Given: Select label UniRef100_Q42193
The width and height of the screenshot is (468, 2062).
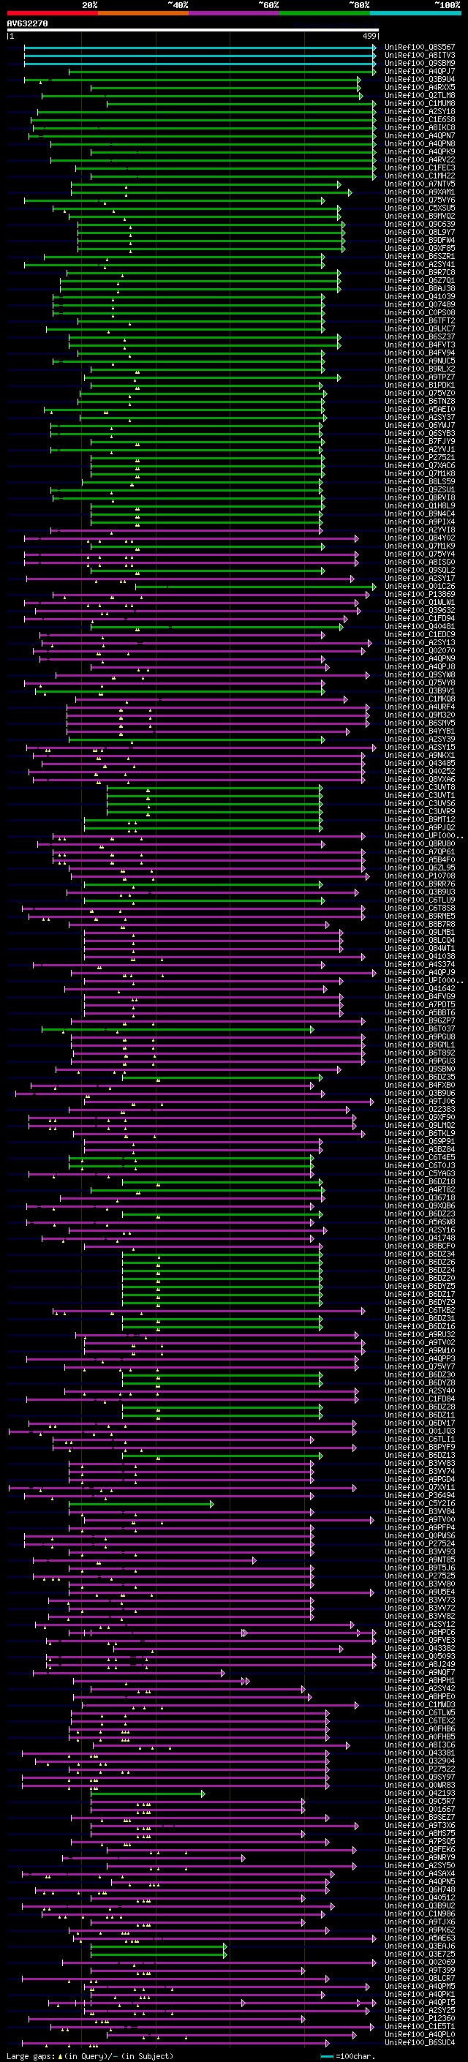Looking at the screenshot, I should click(420, 1794).
